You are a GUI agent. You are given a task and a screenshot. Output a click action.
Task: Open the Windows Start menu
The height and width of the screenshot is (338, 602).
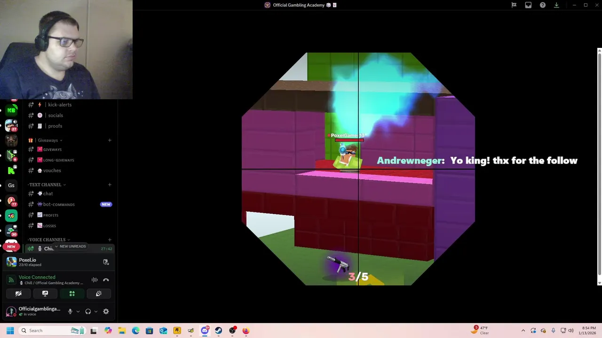pos(10,330)
